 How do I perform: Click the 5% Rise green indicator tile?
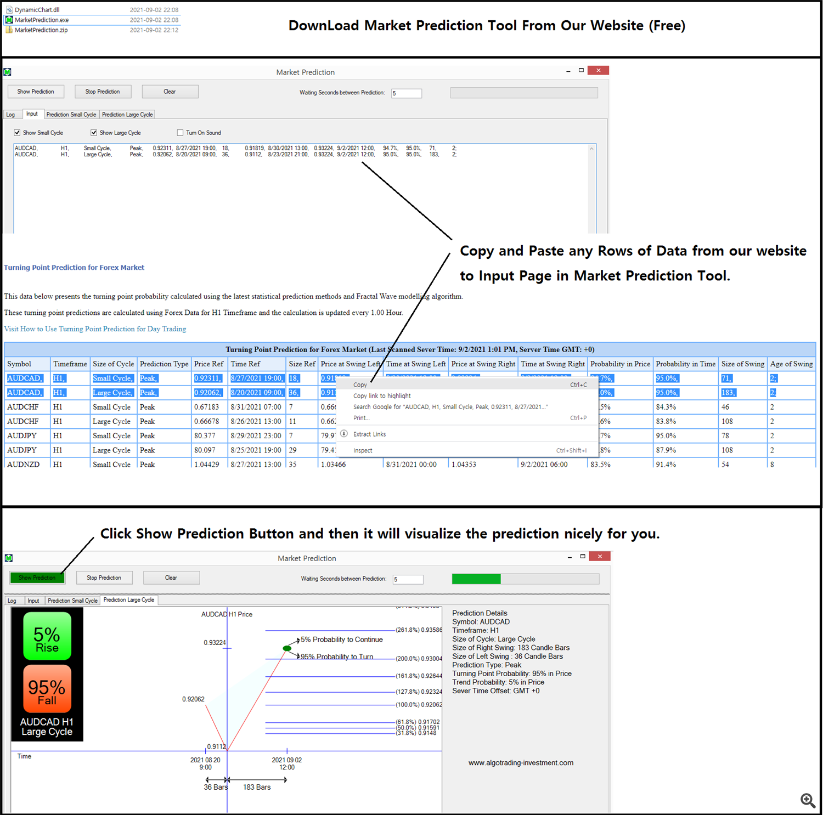[x=47, y=636]
